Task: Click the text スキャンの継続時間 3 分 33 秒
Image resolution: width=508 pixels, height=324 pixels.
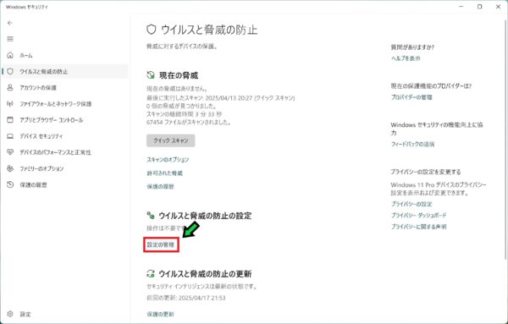Action: click(185, 114)
